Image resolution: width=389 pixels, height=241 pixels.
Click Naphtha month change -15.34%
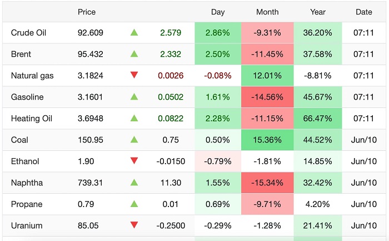pyautogui.click(x=267, y=183)
